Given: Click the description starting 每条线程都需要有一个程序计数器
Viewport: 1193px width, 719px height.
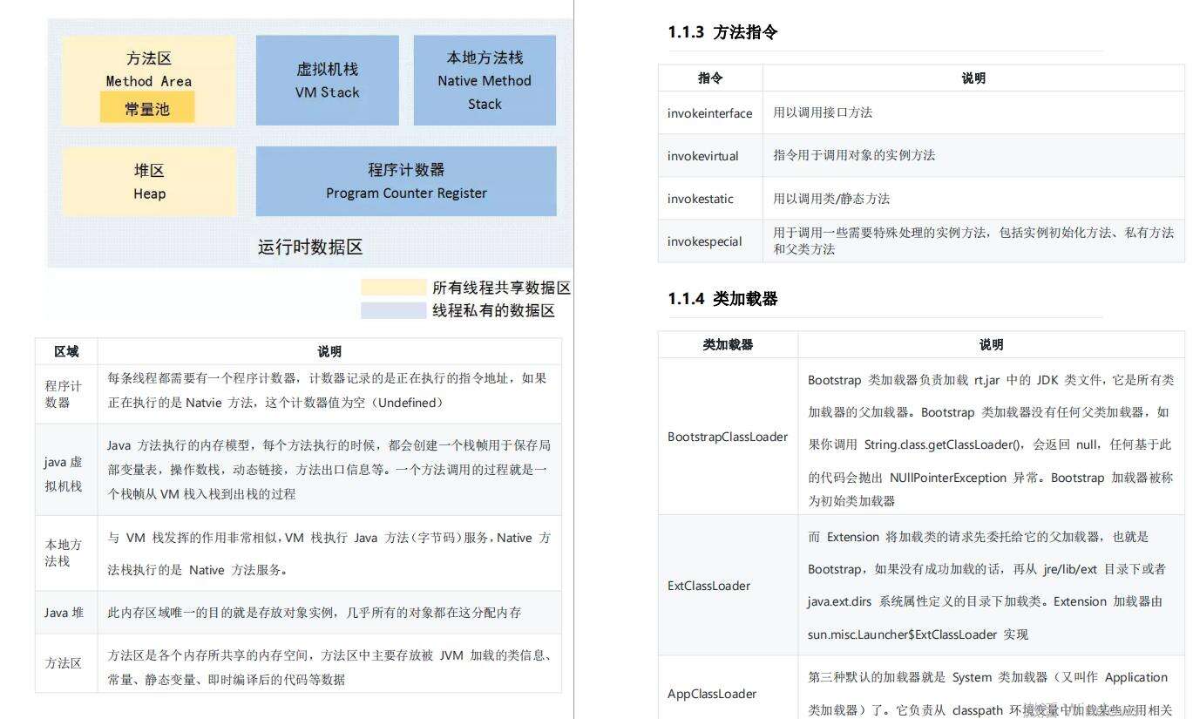Looking at the screenshot, I should click(x=327, y=390).
